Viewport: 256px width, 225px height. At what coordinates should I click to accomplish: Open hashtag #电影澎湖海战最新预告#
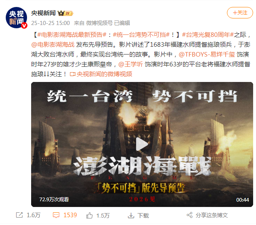(x=72, y=35)
